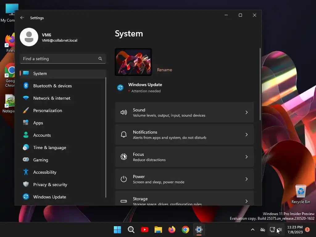
Task: Open taskbar Search
Action: click(x=131, y=230)
